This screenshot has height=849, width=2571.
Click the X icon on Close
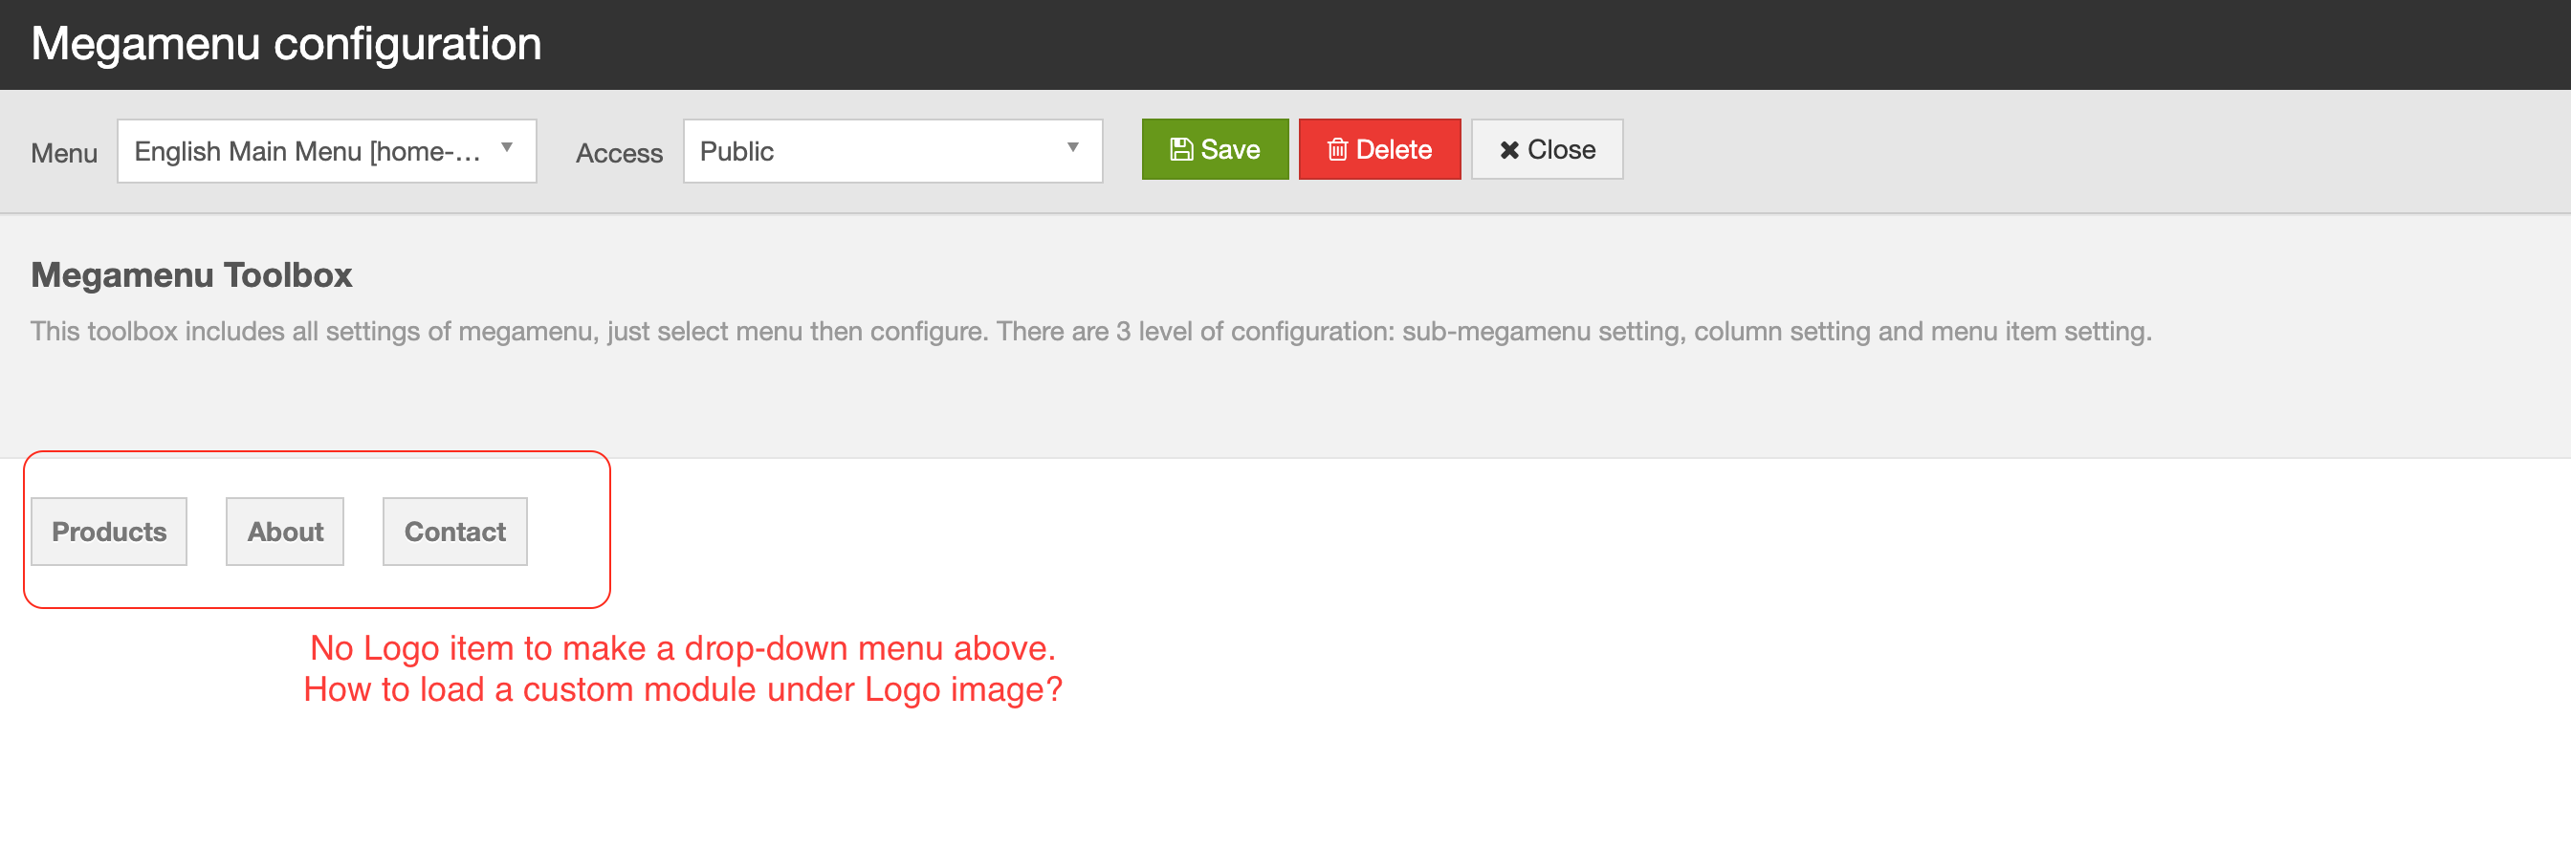pyautogui.click(x=1508, y=150)
